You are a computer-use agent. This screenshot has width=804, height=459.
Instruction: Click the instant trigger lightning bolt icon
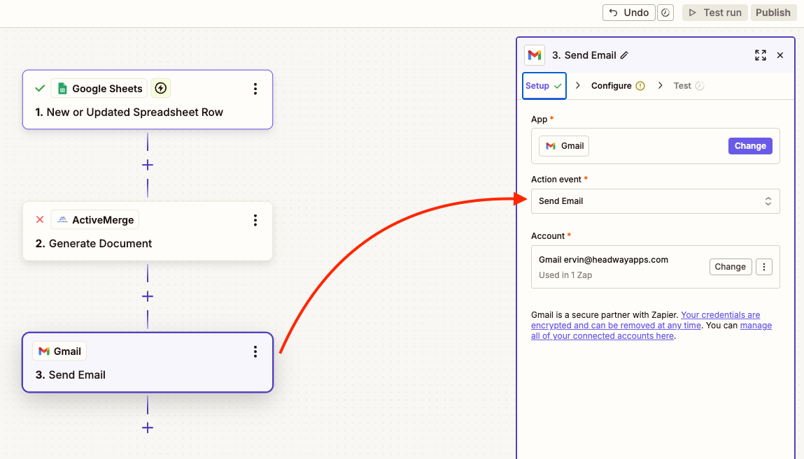pos(161,88)
